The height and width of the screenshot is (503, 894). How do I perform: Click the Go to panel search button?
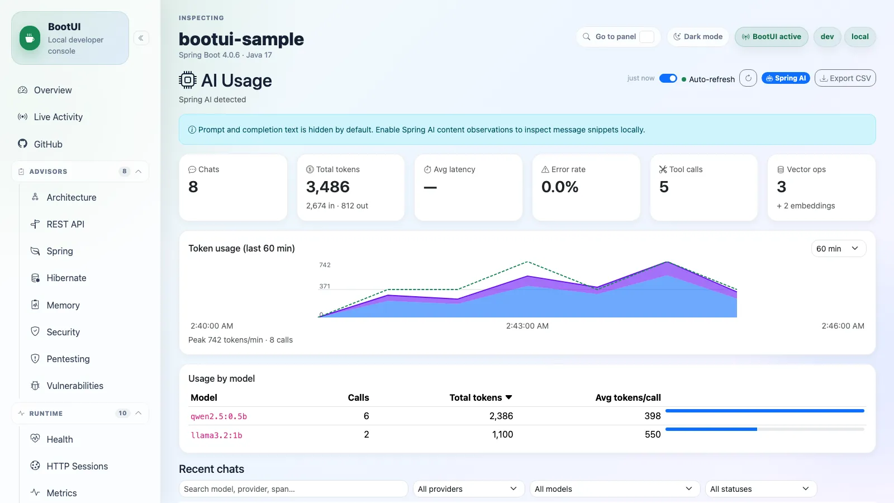(x=619, y=37)
